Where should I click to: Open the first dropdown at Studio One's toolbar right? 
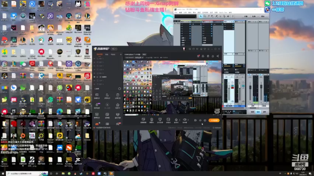point(246,16)
